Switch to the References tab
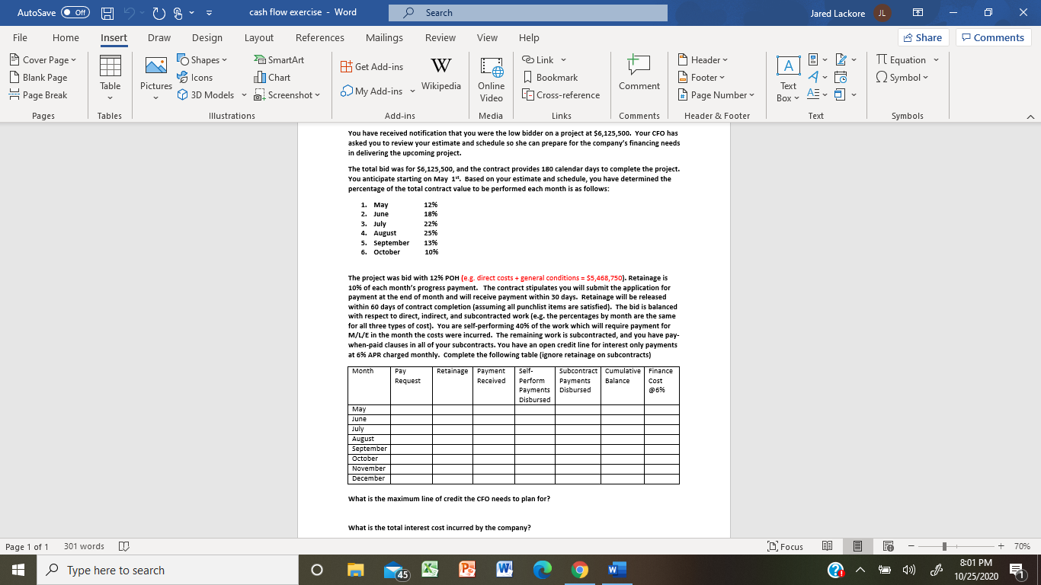Screen dimensions: 1041x585 tap(319, 37)
